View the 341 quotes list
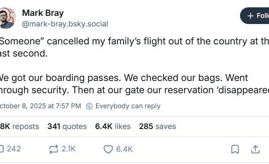Viewport: 269px width, 164px height. tap(67, 127)
